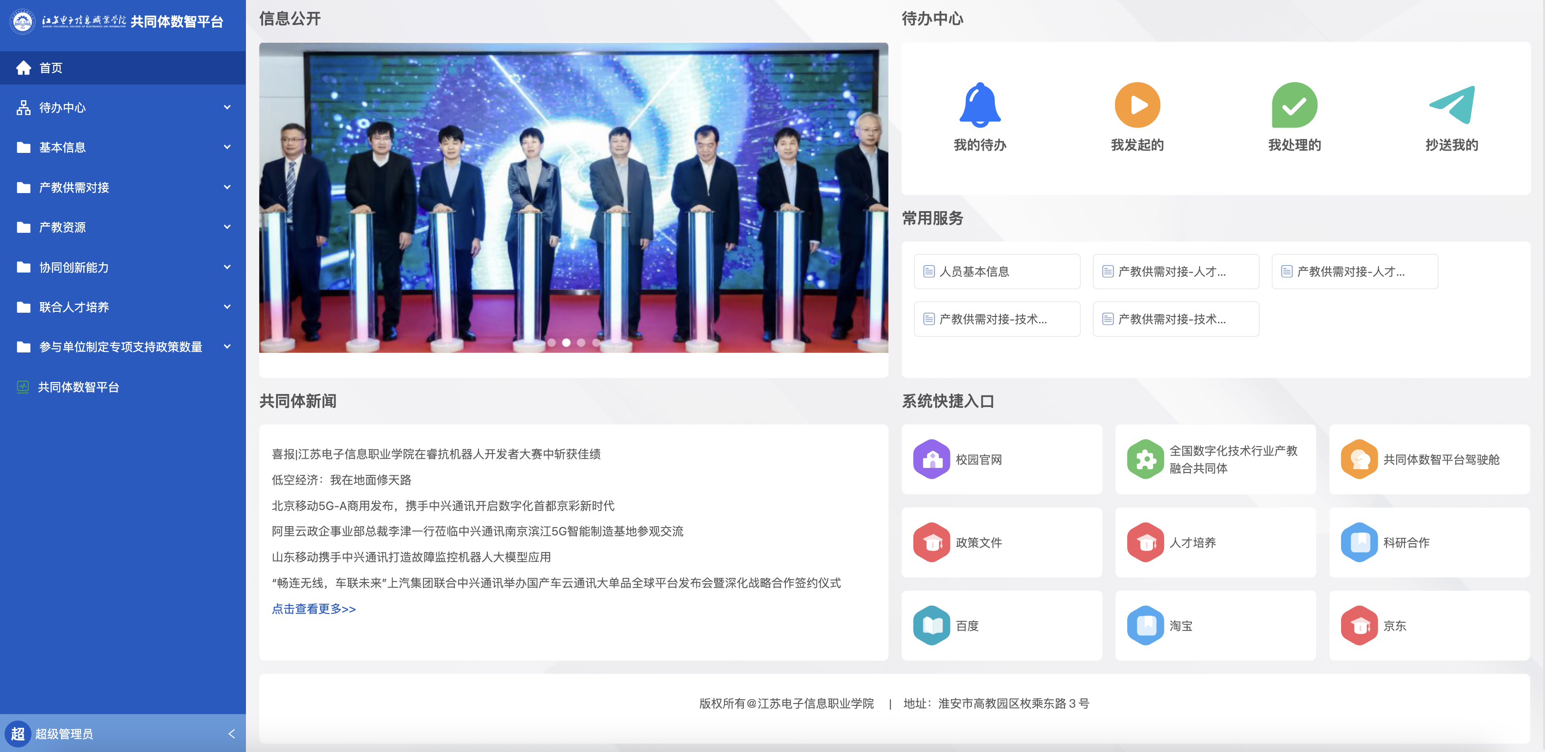Screen dimensions: 1545x752
Task: Click the 淘宝 blue bookmark icon
Action: 1146,625
